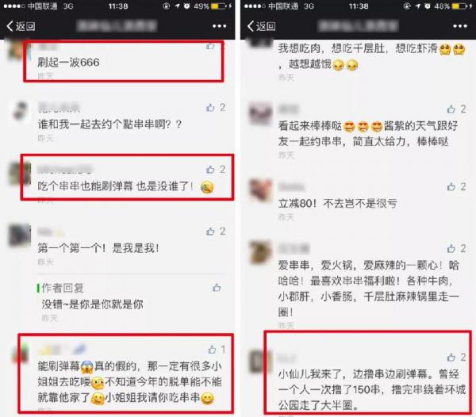Tap the left screen's 返回 back button
The height and width of the screenshot is (417, 476).
21,26
